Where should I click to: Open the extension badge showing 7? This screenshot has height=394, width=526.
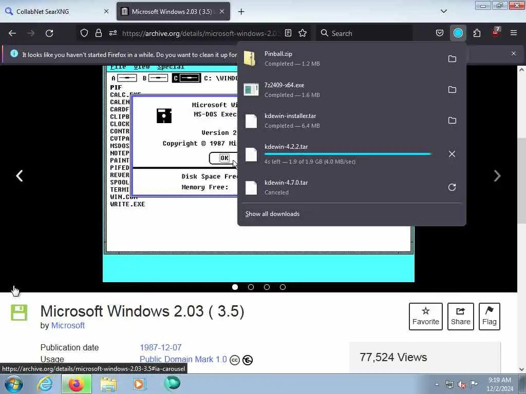click(496, 32)
